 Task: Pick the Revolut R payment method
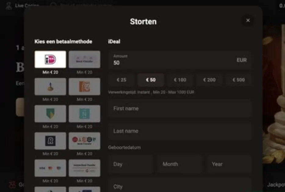click(x=50, y=141)
